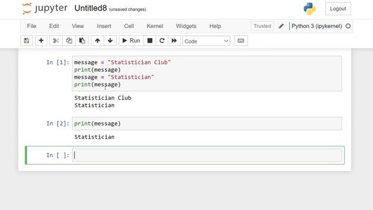Open the View menu
The width and height of the screenshot is (373, 210).
78,26
